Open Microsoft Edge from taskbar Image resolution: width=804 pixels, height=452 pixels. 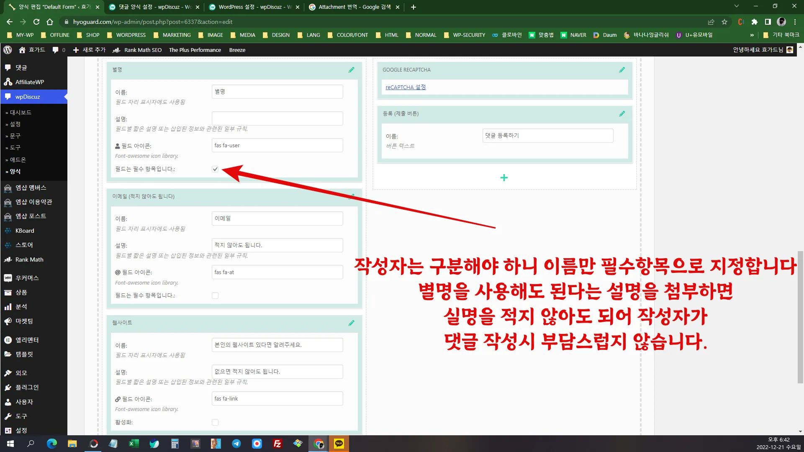[52, 444]
